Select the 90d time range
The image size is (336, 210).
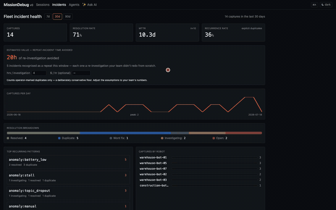point(68,16)
